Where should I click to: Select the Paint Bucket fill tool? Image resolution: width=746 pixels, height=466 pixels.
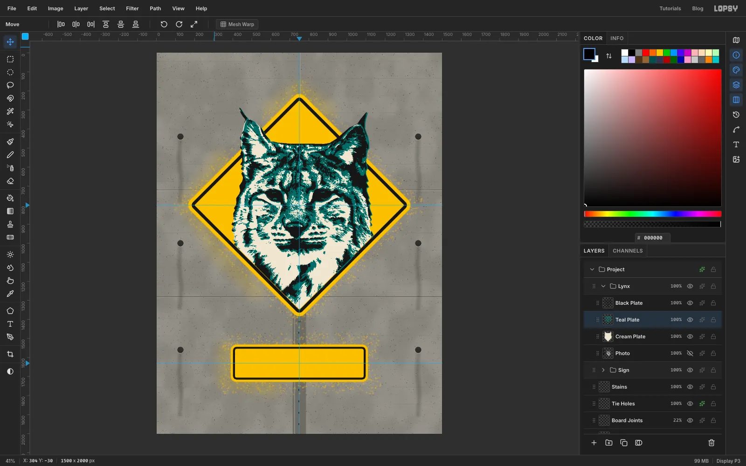[x=10, y=198]
